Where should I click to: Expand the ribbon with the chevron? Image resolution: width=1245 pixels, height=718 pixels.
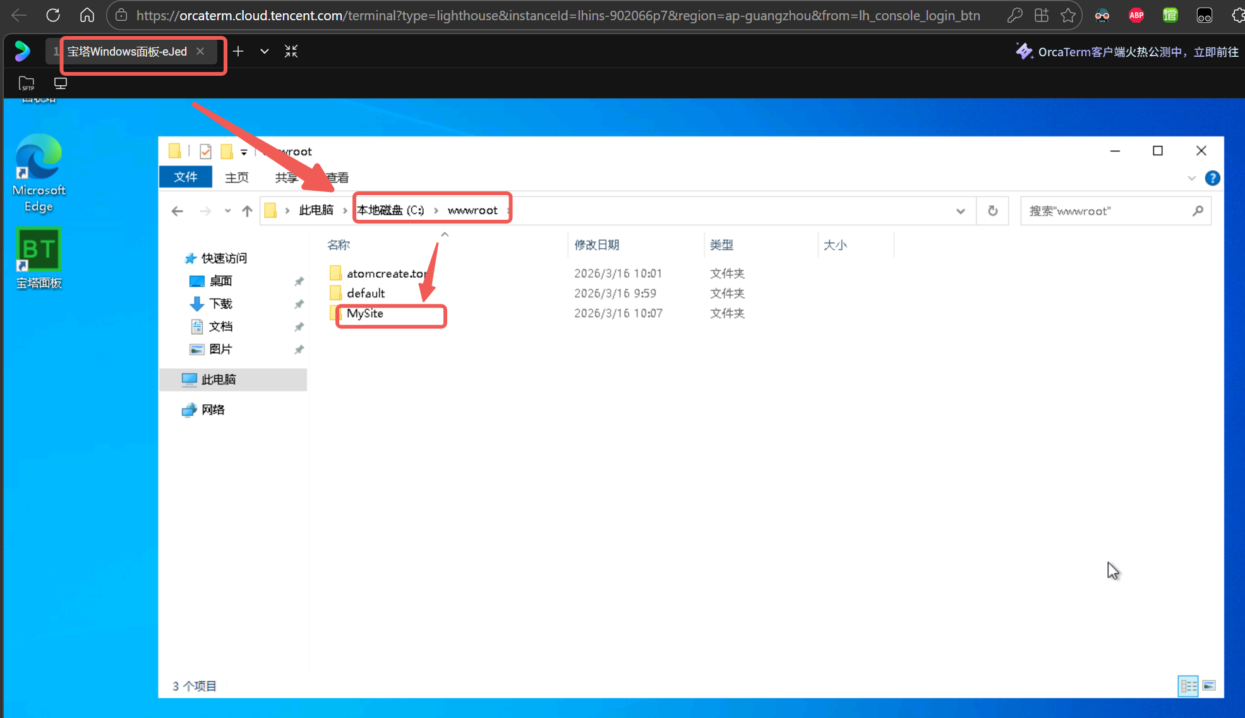pos(1192,178)
